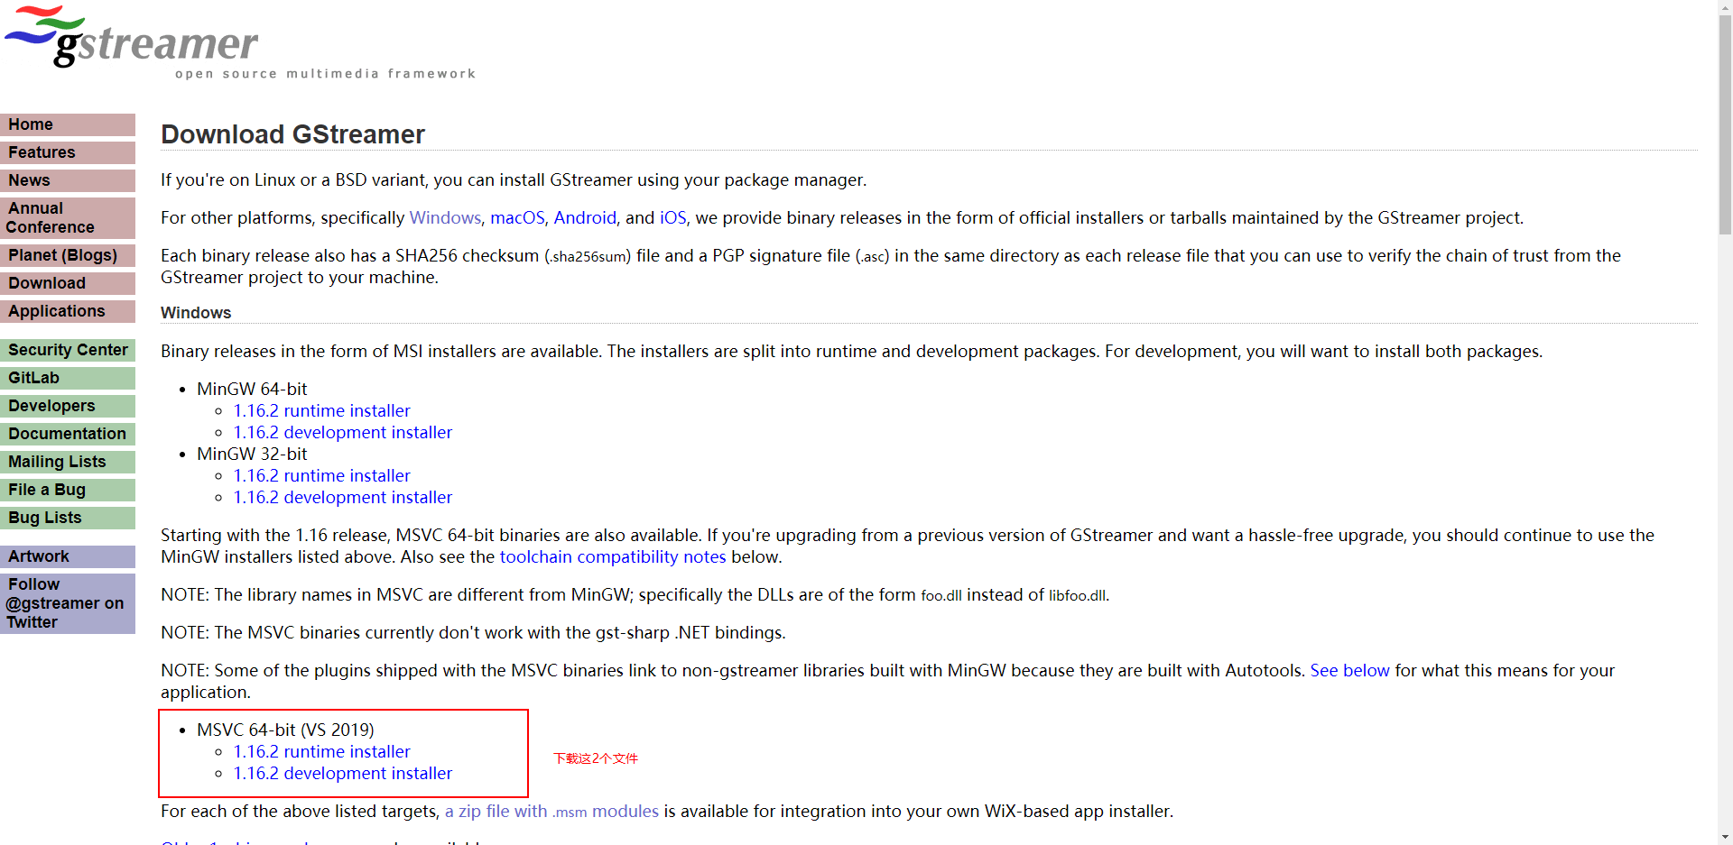Open the Artwork sidebar item
Viewport: 1733px width, 845px height.
pos(68,556)
